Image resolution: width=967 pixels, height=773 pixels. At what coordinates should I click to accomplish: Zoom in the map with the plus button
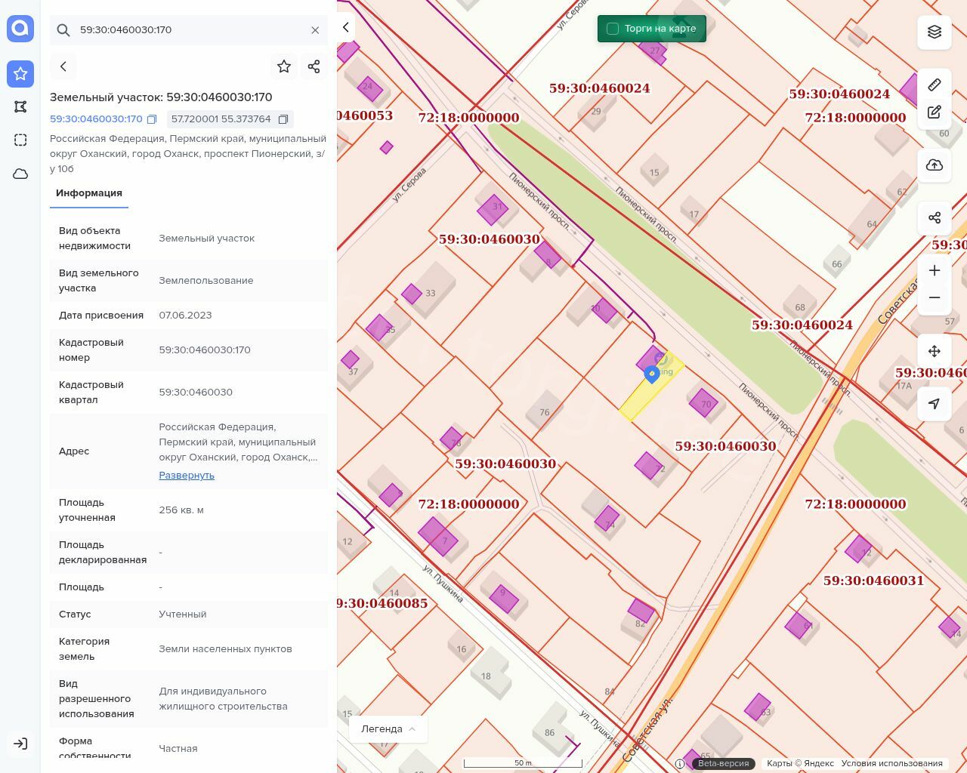click(935, 270)
